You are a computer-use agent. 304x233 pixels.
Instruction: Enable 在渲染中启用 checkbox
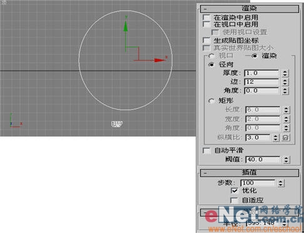[206, 18]
